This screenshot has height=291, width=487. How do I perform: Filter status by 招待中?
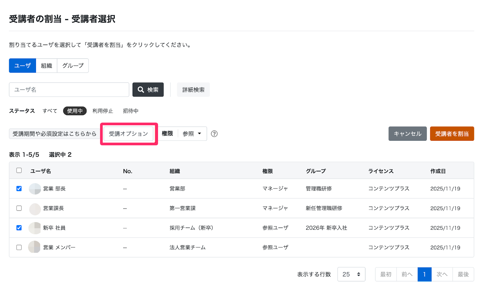pos(131,111)
